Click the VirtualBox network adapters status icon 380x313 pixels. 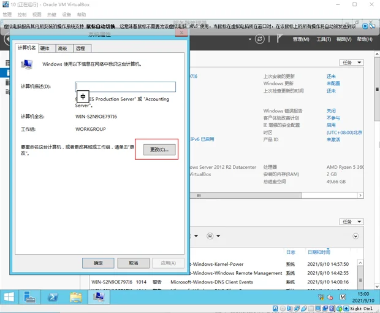pos(297,308)
